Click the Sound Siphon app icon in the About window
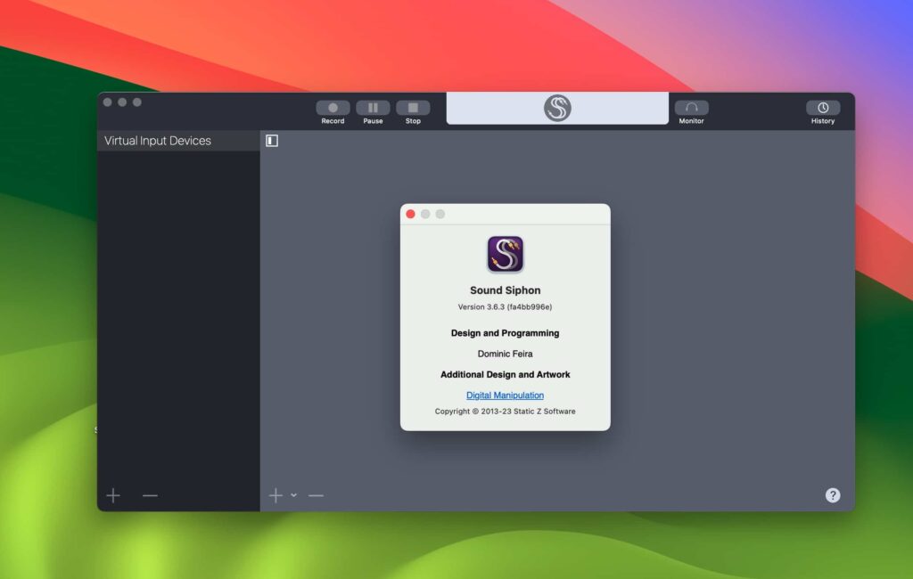The height and width of the screenshot is (579, 913). (505, 256)
